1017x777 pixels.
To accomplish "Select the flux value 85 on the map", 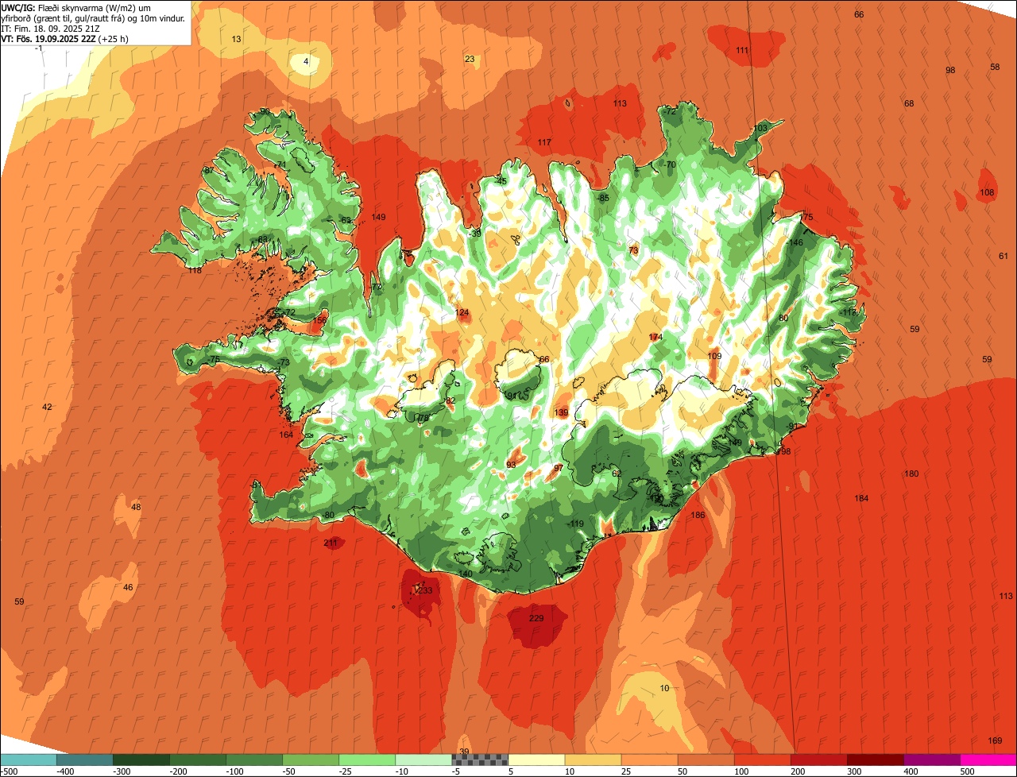I will tap(604, 198).
